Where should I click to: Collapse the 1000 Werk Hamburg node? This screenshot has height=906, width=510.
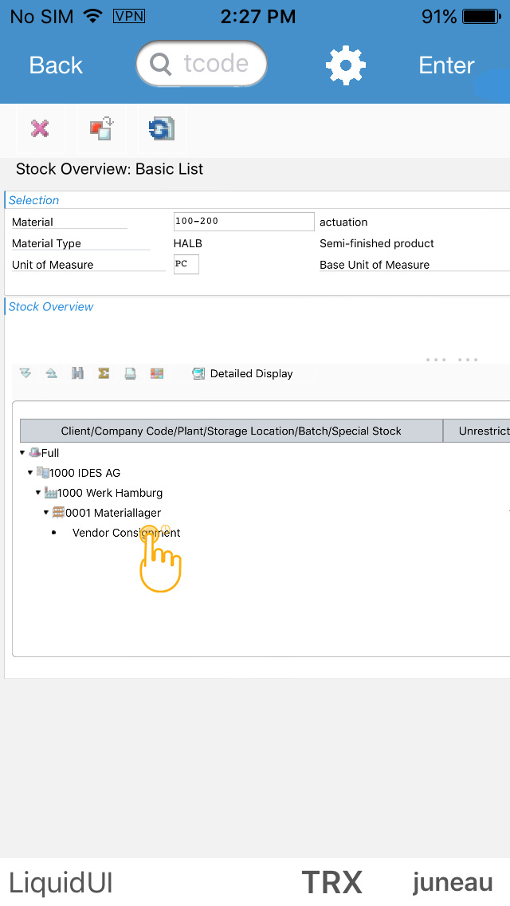point(38,492)
